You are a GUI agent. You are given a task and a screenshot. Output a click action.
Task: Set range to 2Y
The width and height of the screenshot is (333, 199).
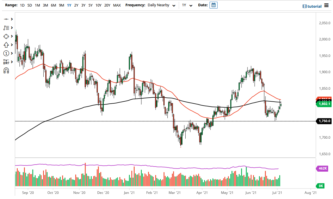point(76,5)
